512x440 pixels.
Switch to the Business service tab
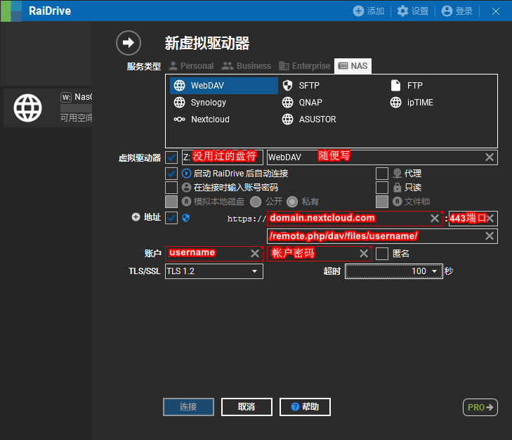tap(247, 66)
